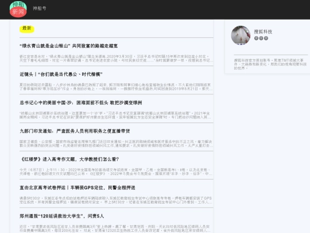The image size is (310, 233).
Task: Click the summary starting with 浙江安吉县余村
Action: [116, 59]
